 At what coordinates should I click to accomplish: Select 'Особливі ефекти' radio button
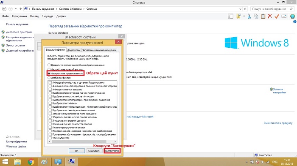point(49,78)
